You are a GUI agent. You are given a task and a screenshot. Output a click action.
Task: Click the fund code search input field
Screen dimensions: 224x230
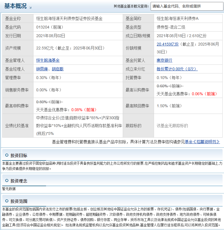(187, 6)
